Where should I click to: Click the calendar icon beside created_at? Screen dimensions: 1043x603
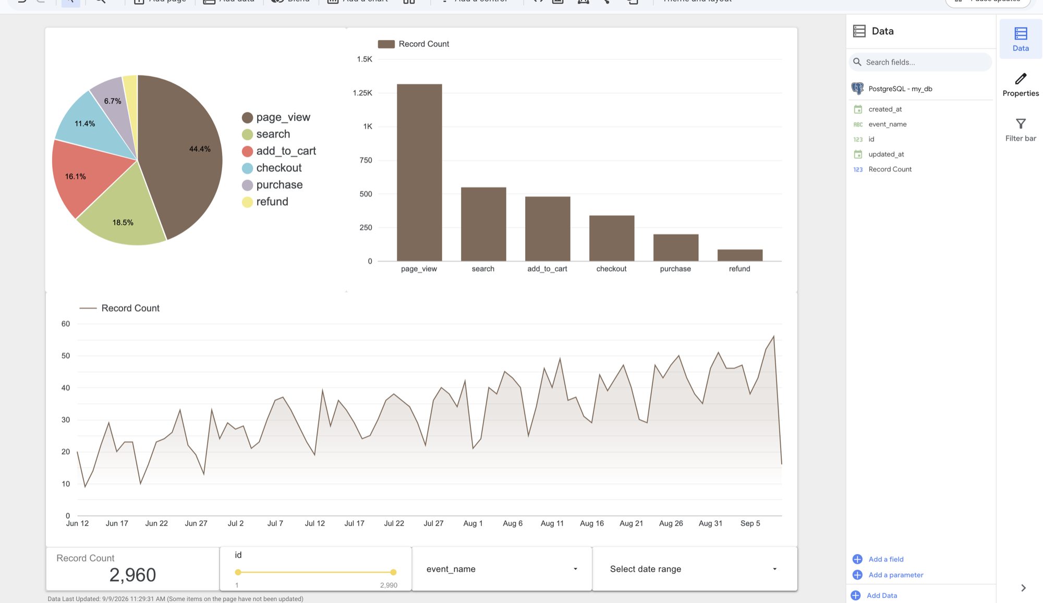pyautogui.click(x=858, y=109)
